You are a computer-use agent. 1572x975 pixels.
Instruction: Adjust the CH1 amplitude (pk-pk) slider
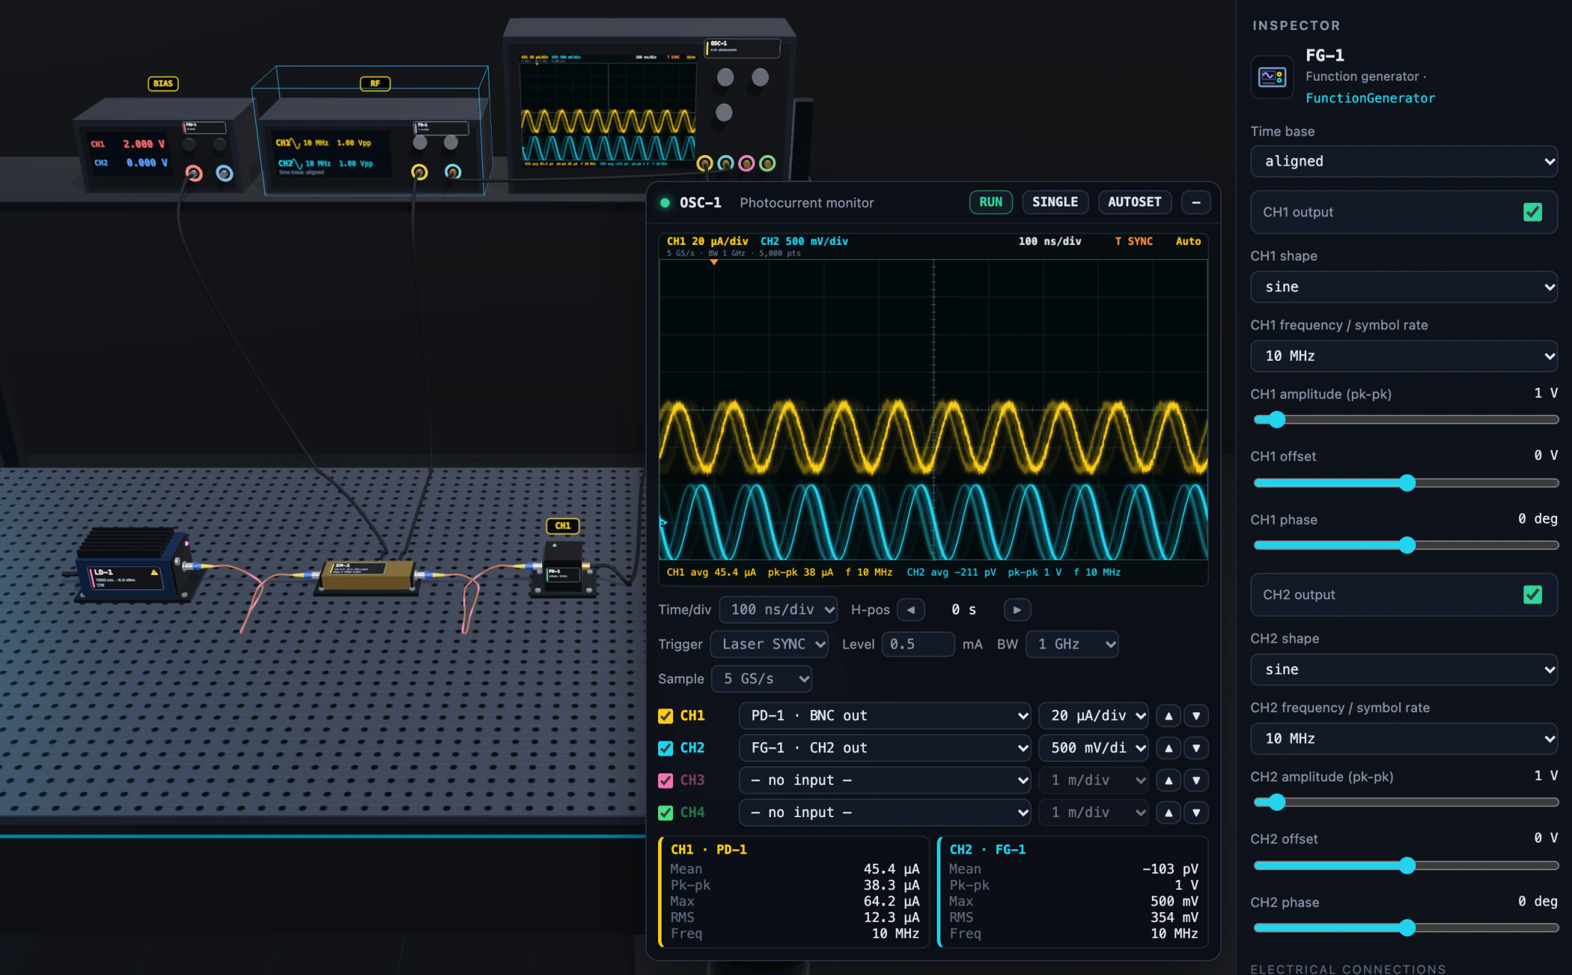point(1406,420)
